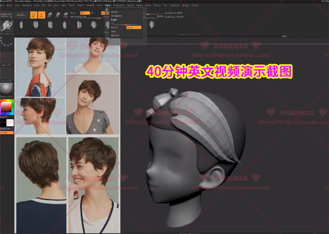Pick the first hair brush preset

point(21,25)
